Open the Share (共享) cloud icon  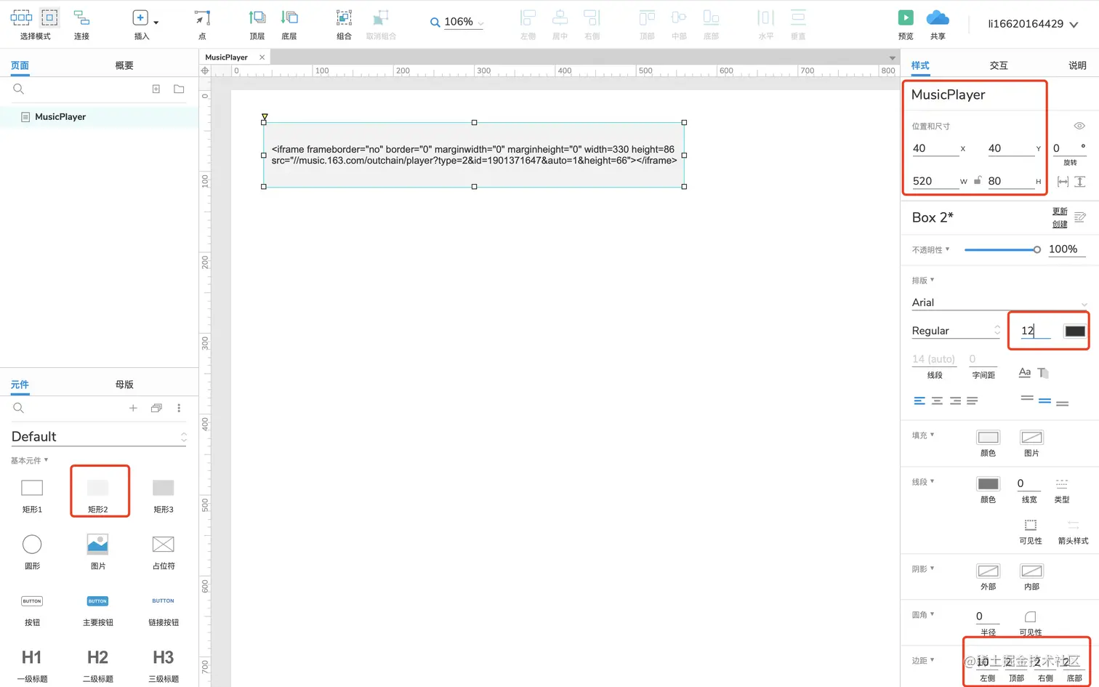(938, 17)
